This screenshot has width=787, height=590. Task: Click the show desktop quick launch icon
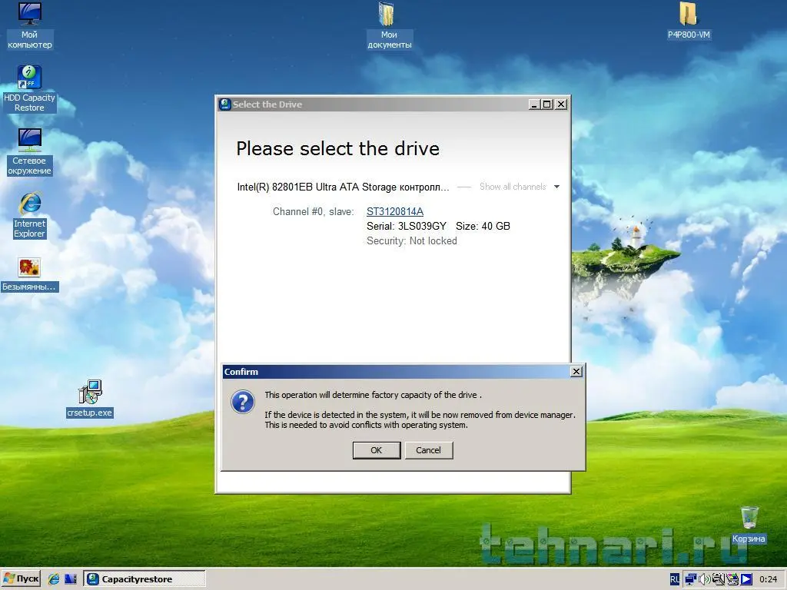[x=70, y=579]
